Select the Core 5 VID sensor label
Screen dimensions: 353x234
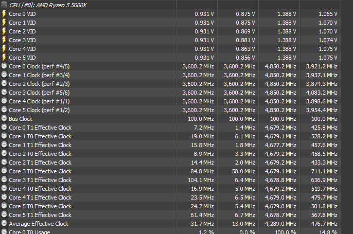click(22, 58)
